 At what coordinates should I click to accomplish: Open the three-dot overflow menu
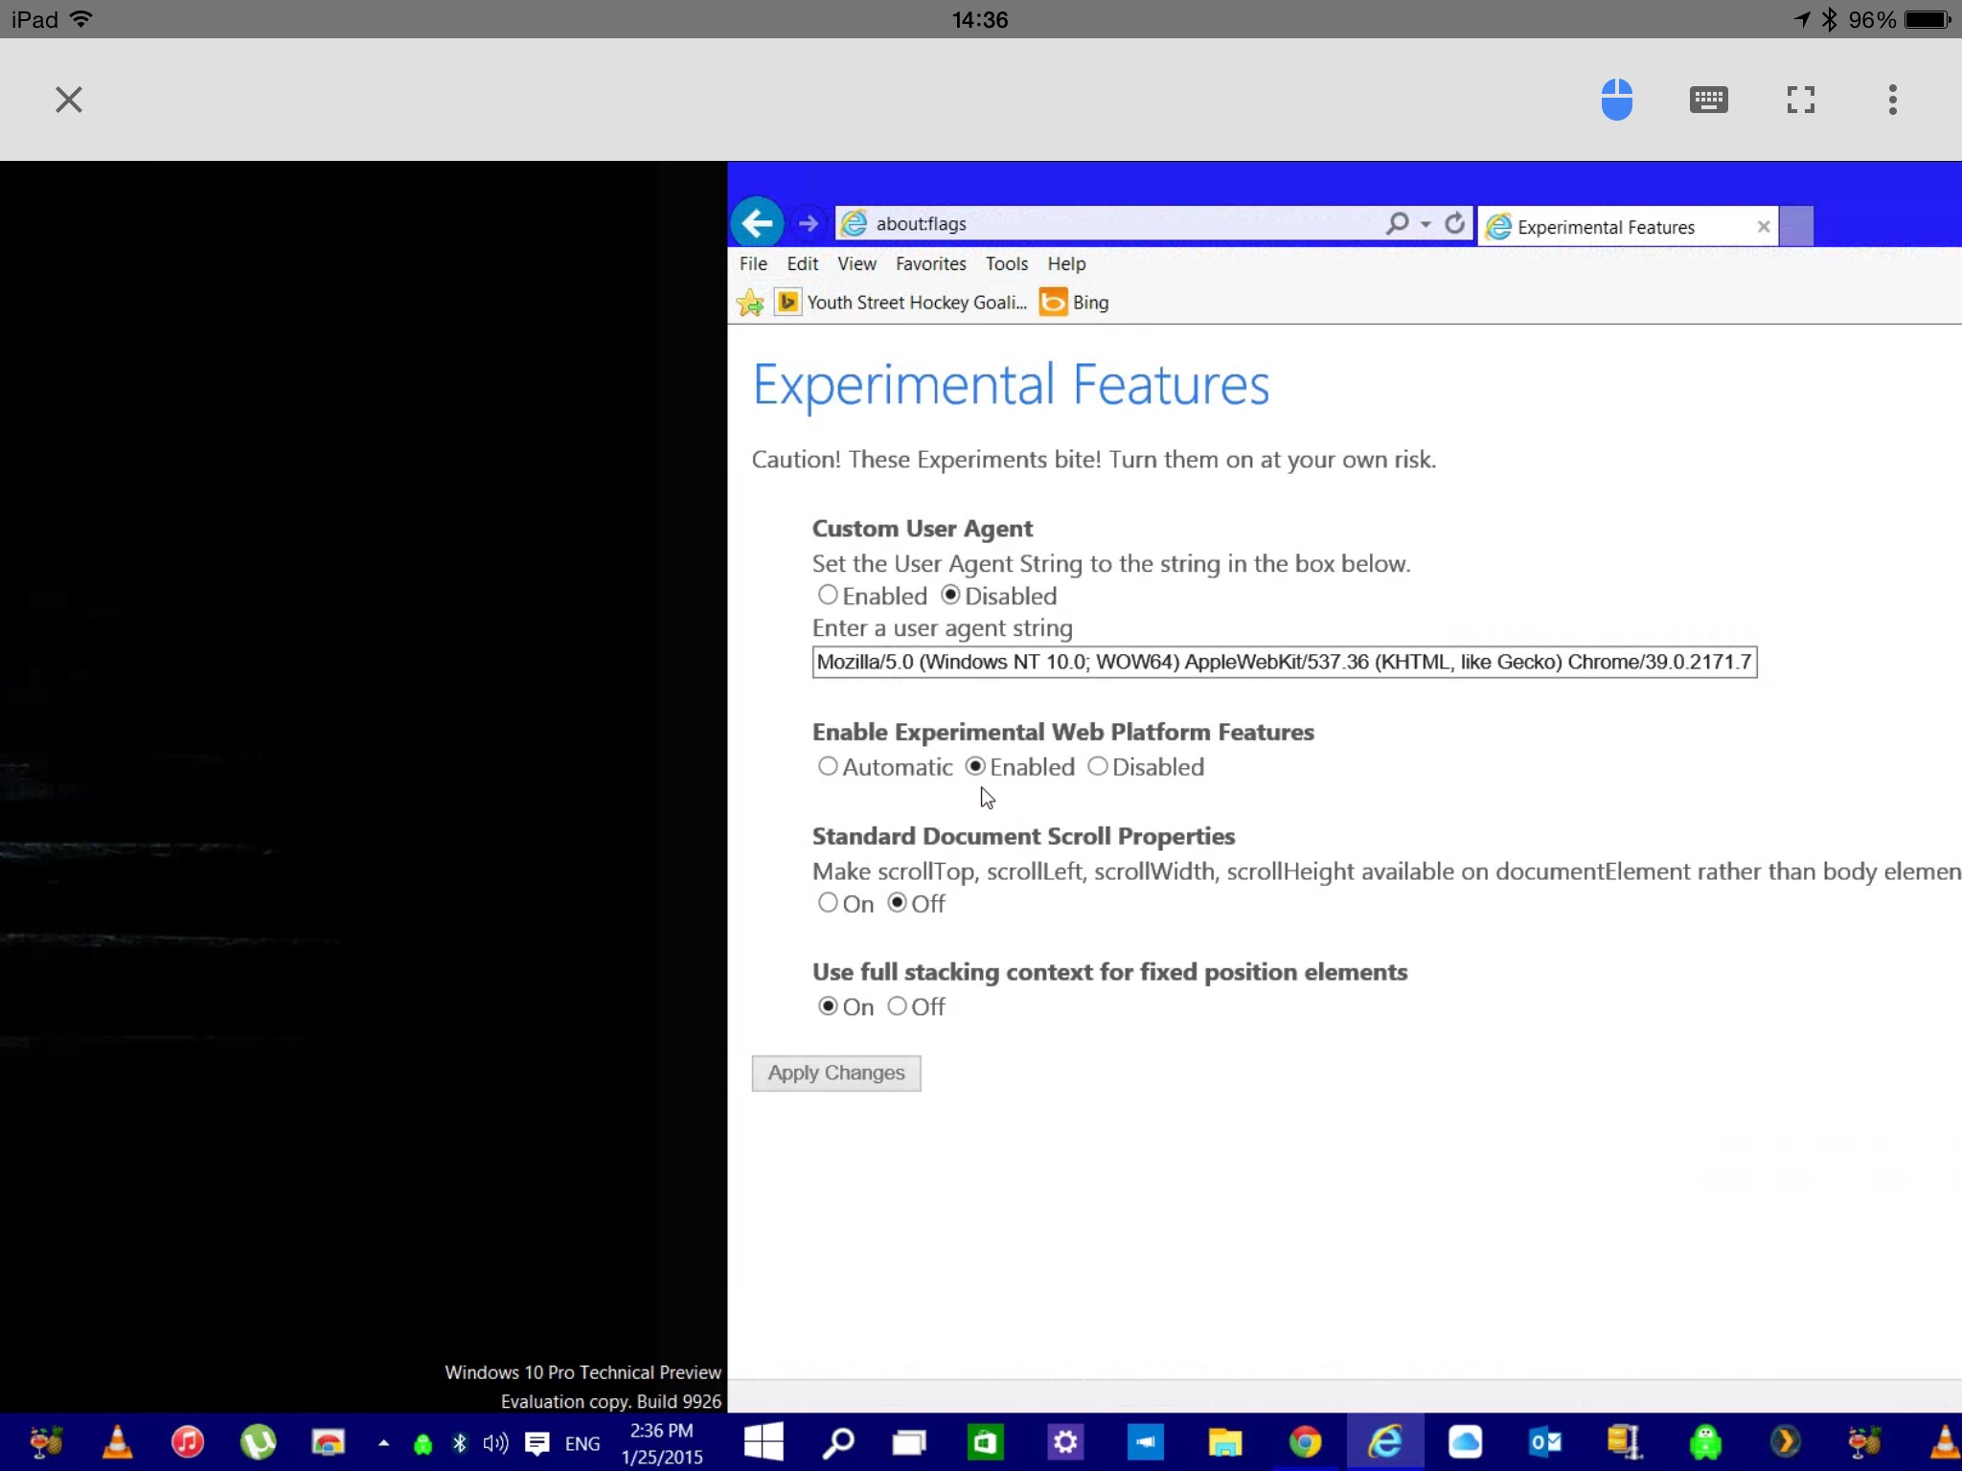[x=1892, y=100]
